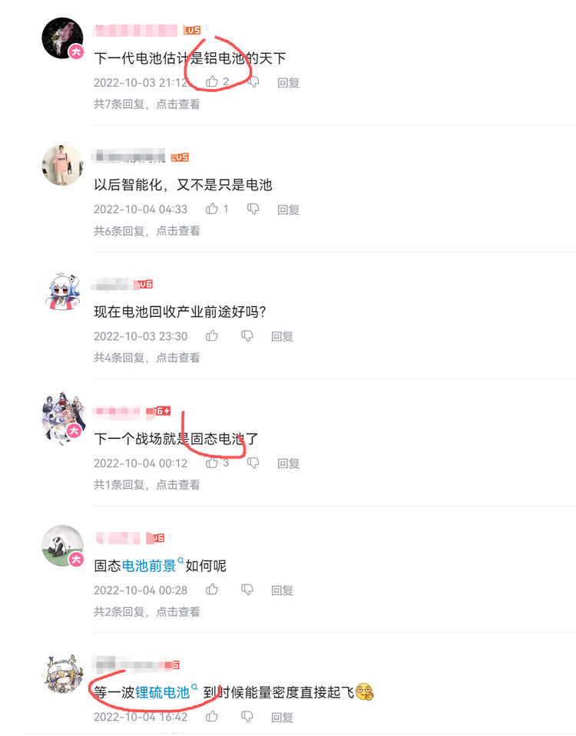Dislike the 锂硫电池 comment

click(x=247, y=716)
